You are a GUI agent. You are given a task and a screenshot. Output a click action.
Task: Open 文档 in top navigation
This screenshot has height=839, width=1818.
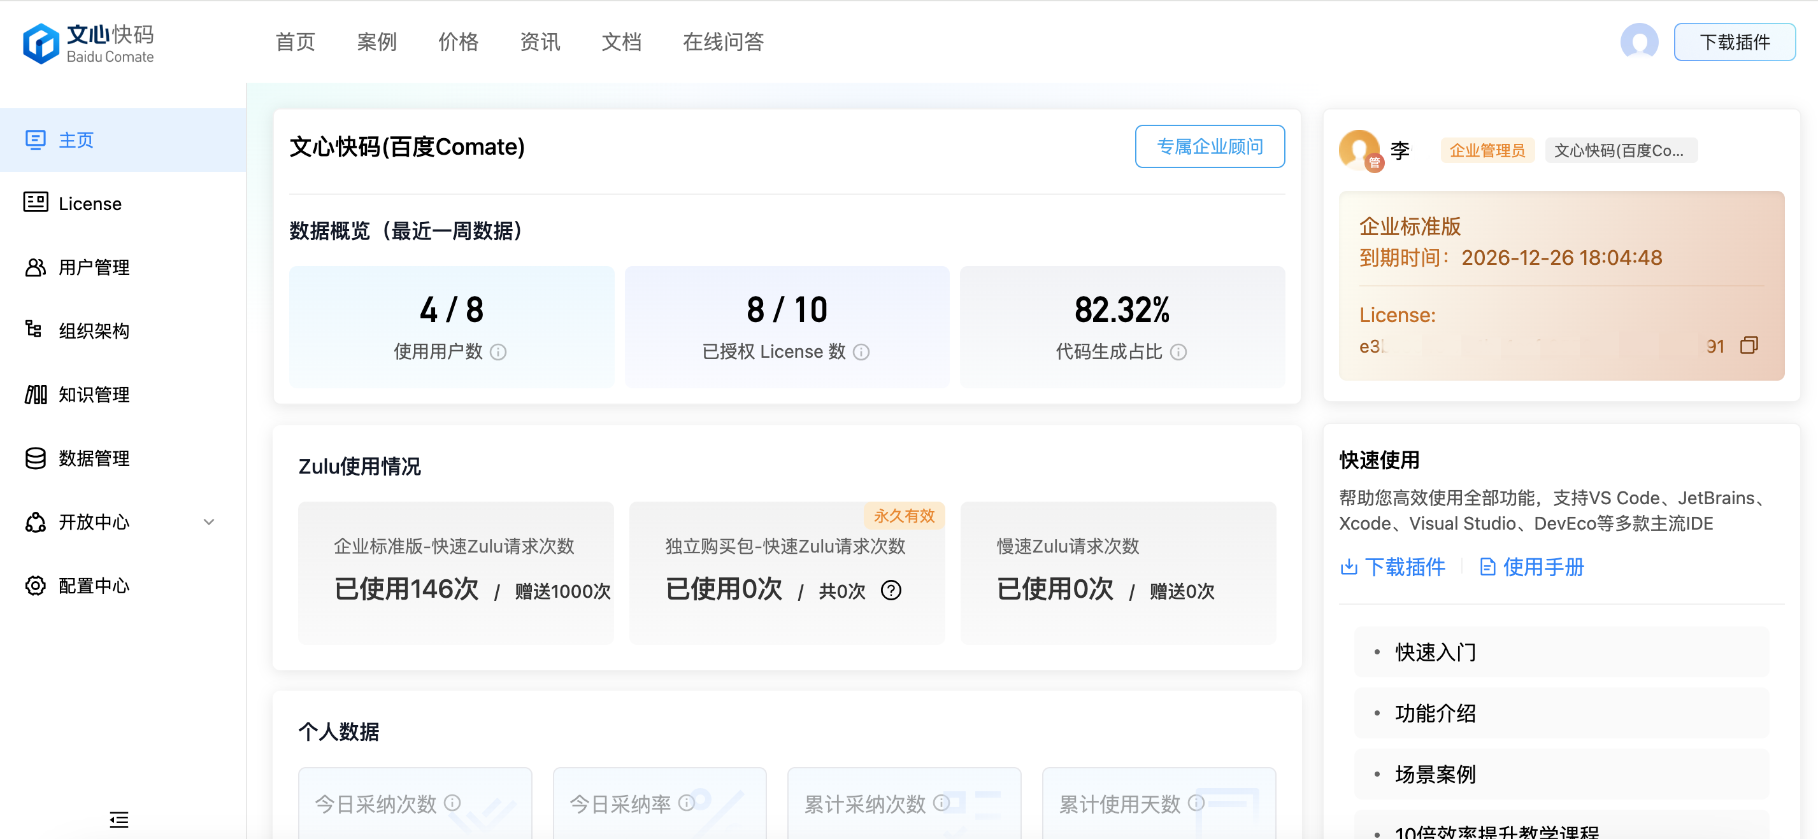[621, 41]
